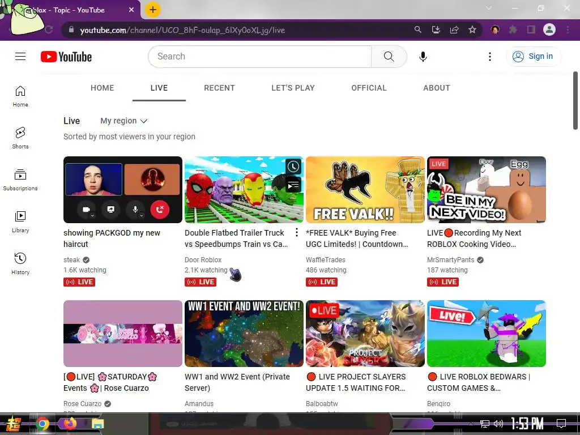
Task: Click in the YouTube Search field
Action: [x=259, y=57]
